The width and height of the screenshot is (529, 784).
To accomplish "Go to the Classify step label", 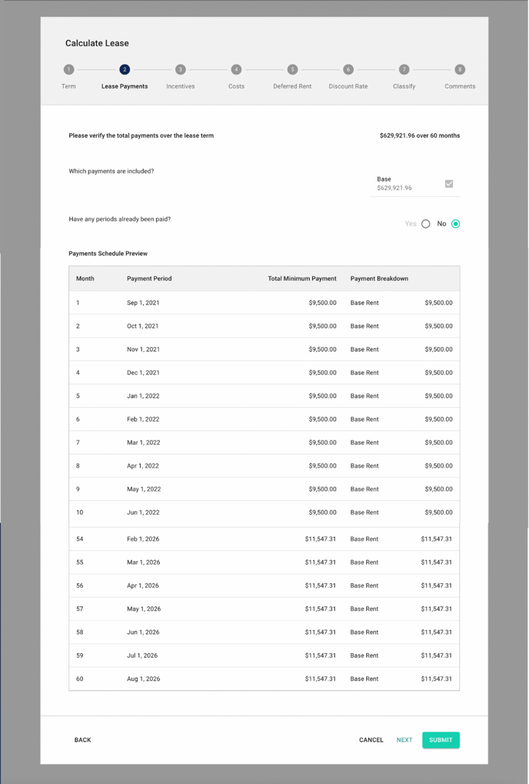I will 404,86.
